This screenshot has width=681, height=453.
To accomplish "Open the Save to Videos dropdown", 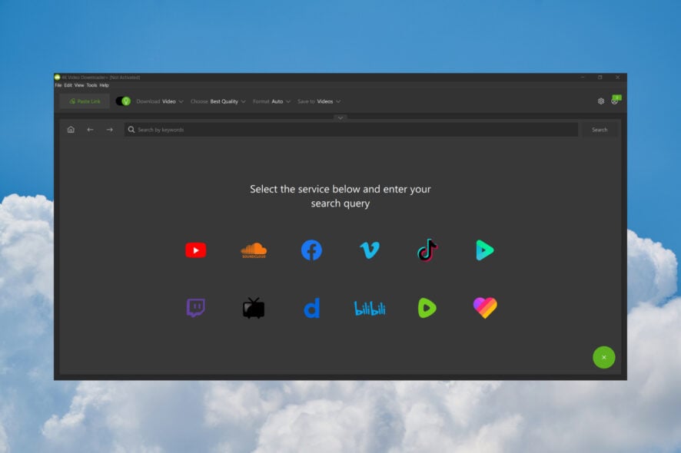I will pyautogui.click(x=319, y=101).
